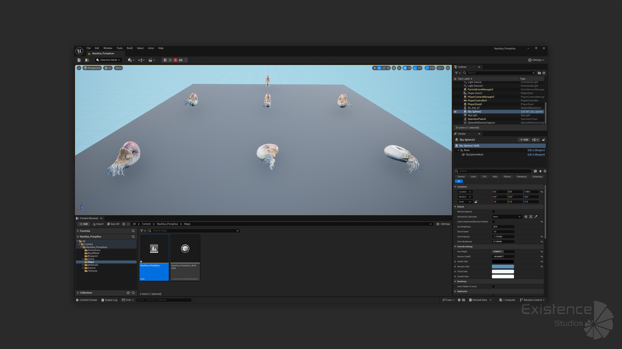Toggle rotation angle snapping
622x349 pixels.
(x=415, y=68)
